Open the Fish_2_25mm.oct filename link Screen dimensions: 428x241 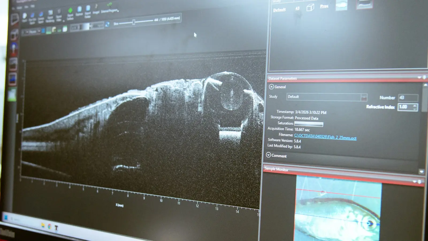[325, 137]
